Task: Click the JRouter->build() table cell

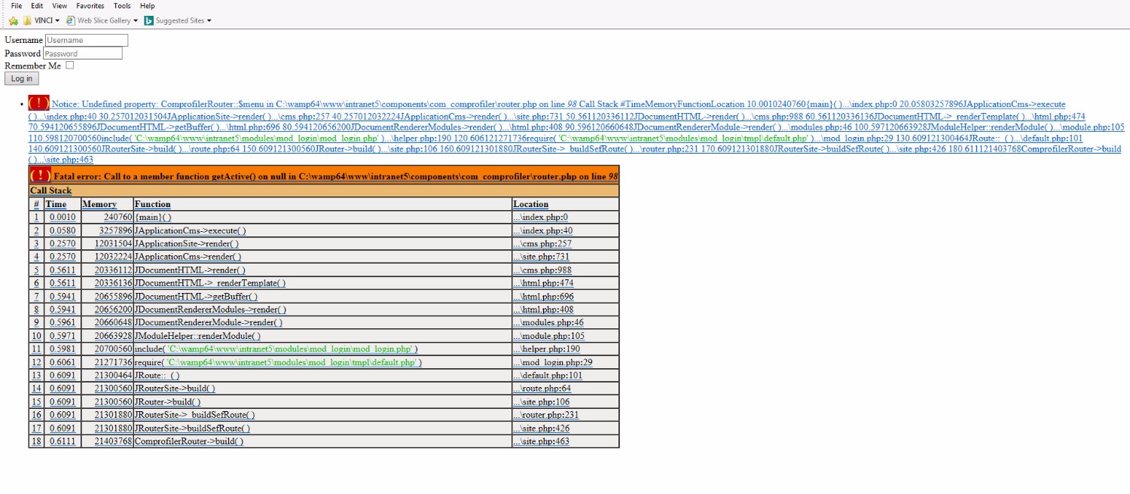Action: (322, 402)
